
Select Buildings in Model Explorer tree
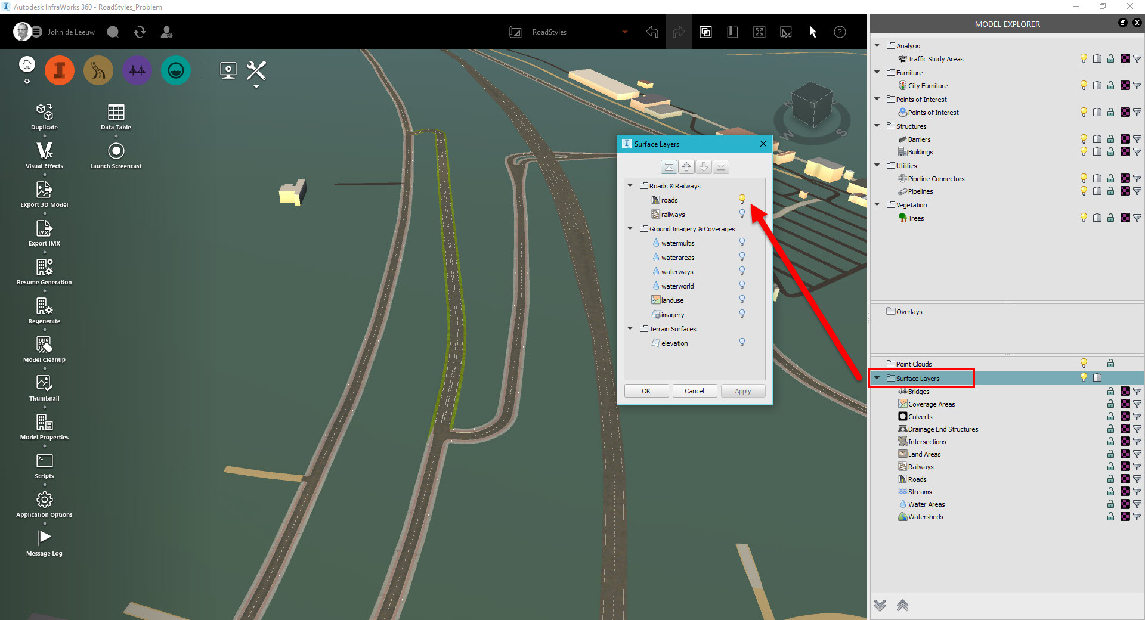(x=920, y=152)
